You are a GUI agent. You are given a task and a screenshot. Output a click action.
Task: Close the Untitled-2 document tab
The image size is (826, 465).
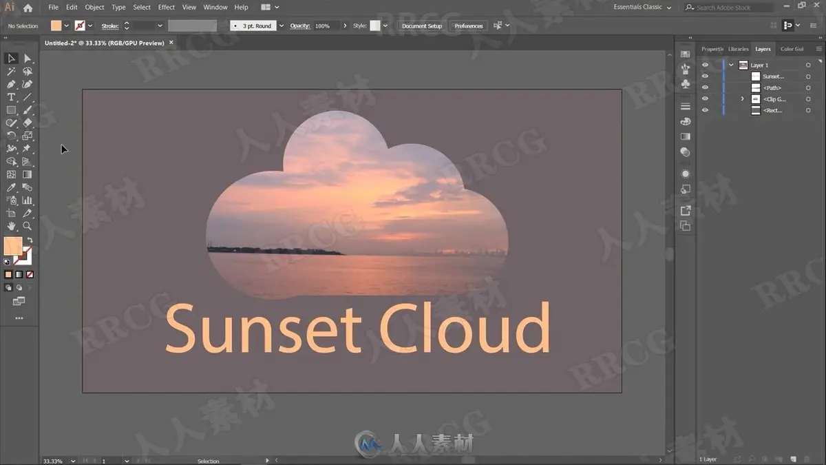pyautogui.click(x=171, y=43)
